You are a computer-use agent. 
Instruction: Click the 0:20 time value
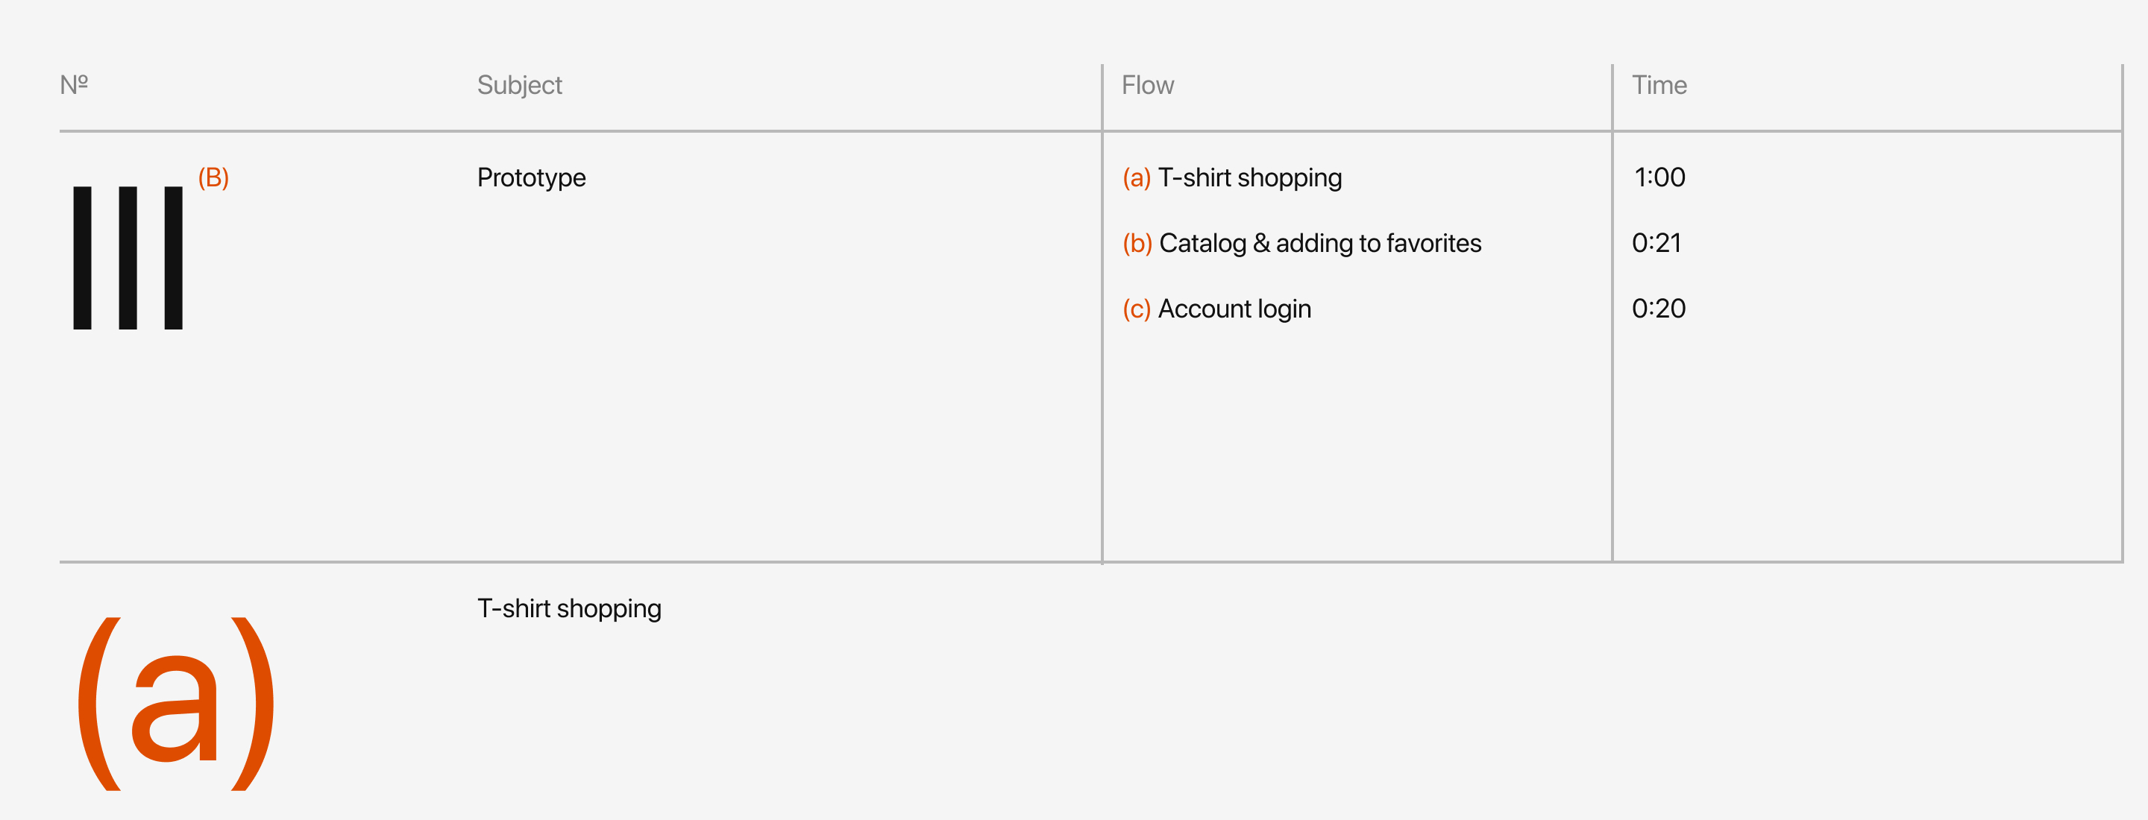coord(1659,309)
